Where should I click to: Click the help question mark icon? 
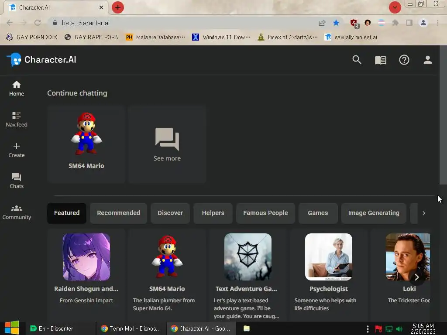point(404,60)
